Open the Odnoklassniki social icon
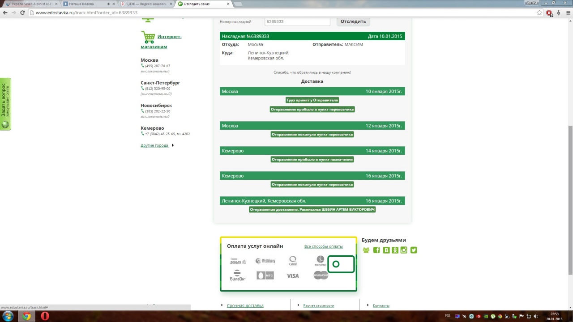The height and width of the screenshot is (322, 573). [395, 250]
